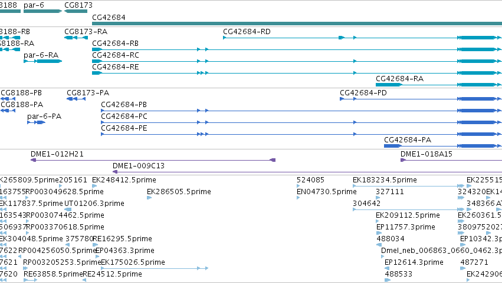Click the EK248412.5prime EST label
This screenshot has height=283, width=502.
click(x=124, y=180)
